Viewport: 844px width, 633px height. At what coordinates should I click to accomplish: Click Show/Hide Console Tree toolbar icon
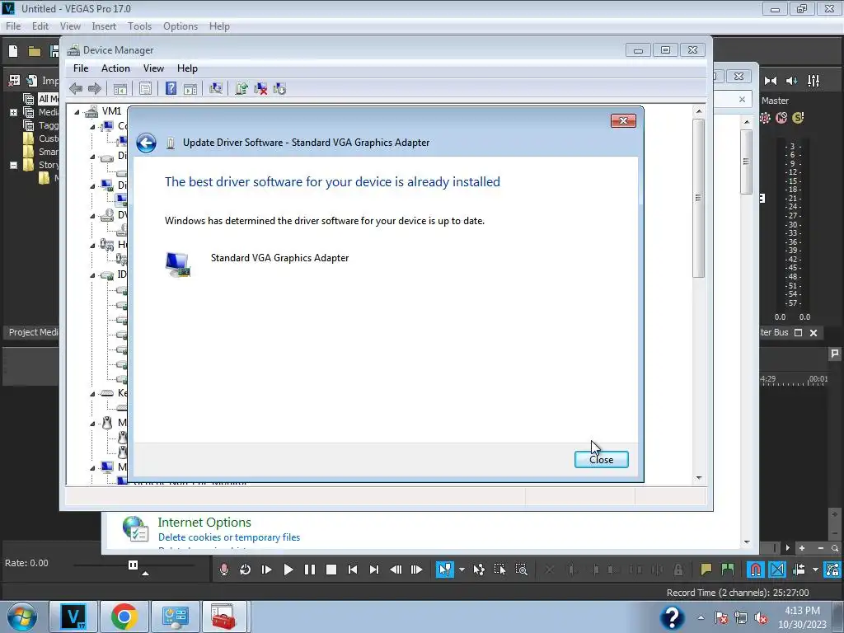click(120, 89)
